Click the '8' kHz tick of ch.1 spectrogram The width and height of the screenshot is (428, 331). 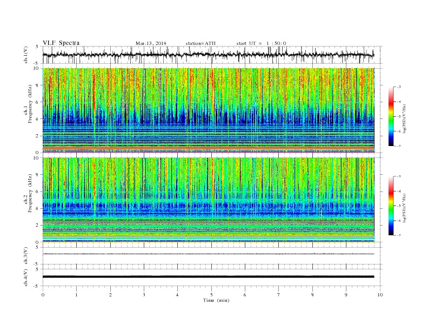37,85
